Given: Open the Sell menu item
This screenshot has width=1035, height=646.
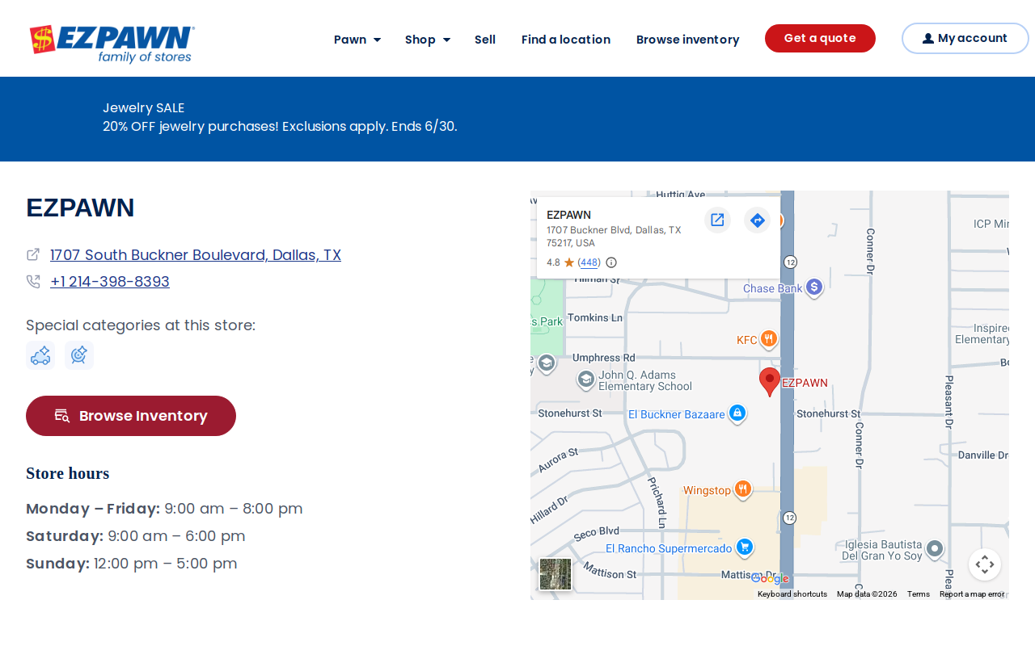Looking at the screenshot, I should pyautogui.click(x=485, y=40).
